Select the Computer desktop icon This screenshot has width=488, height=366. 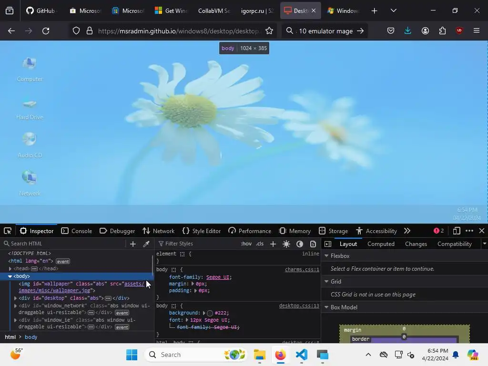30,70
